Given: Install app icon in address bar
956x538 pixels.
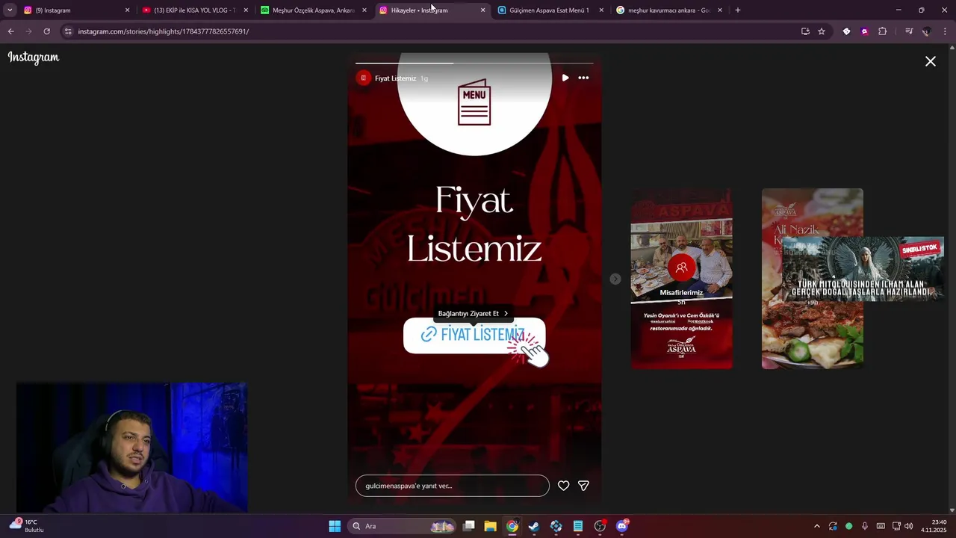Looking at the screenshot, I should coord(805,31).
